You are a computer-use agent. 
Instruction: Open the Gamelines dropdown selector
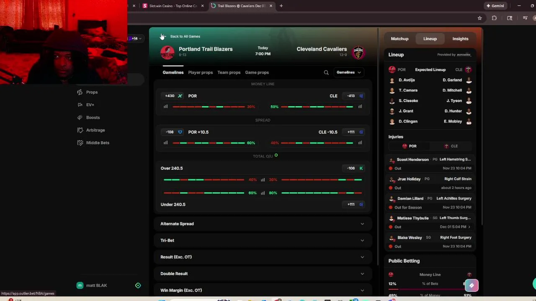(348, 72)
